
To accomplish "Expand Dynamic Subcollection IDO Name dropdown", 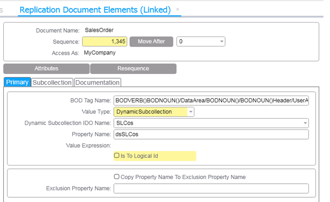I will 305,123.
